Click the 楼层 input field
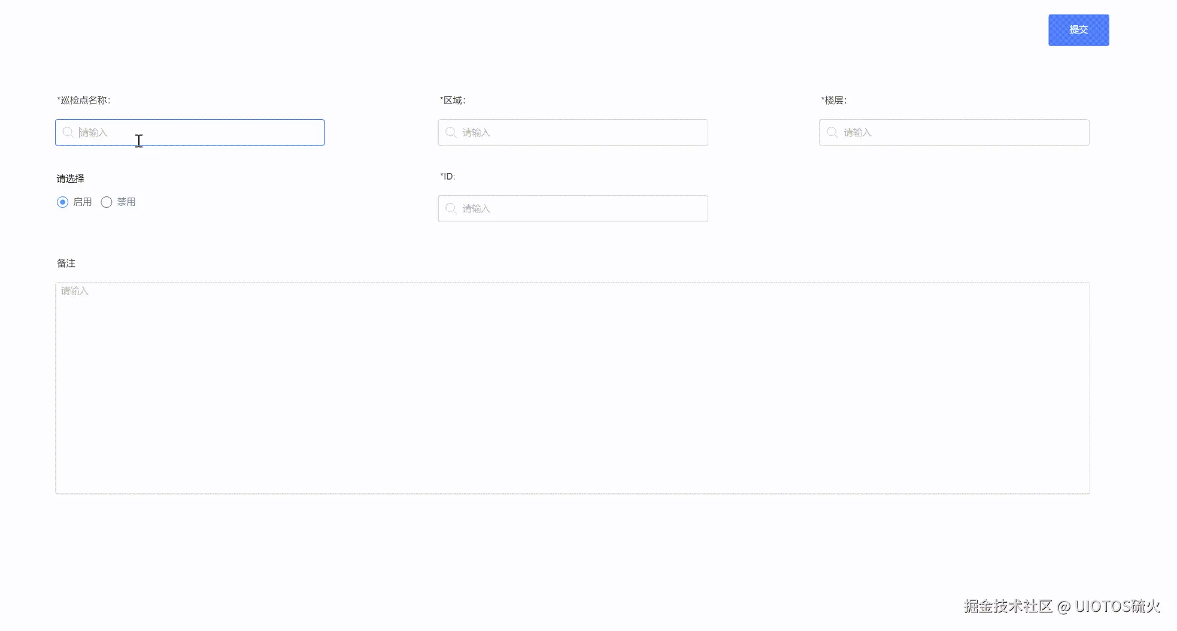Viewport: 1177px width, 631px height. tap(954, 132)
